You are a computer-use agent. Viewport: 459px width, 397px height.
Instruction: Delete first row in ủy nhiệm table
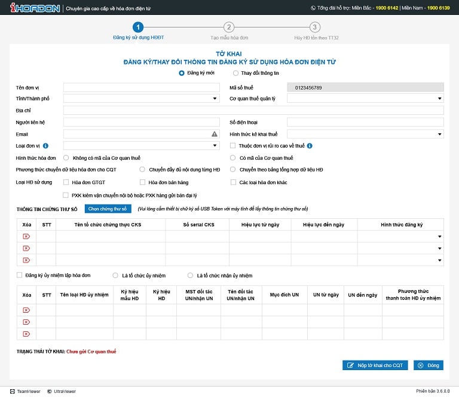point(26,310)
